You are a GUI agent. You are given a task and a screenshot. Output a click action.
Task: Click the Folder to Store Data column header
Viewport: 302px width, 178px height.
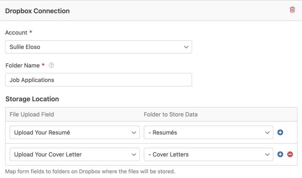(170, 114)
